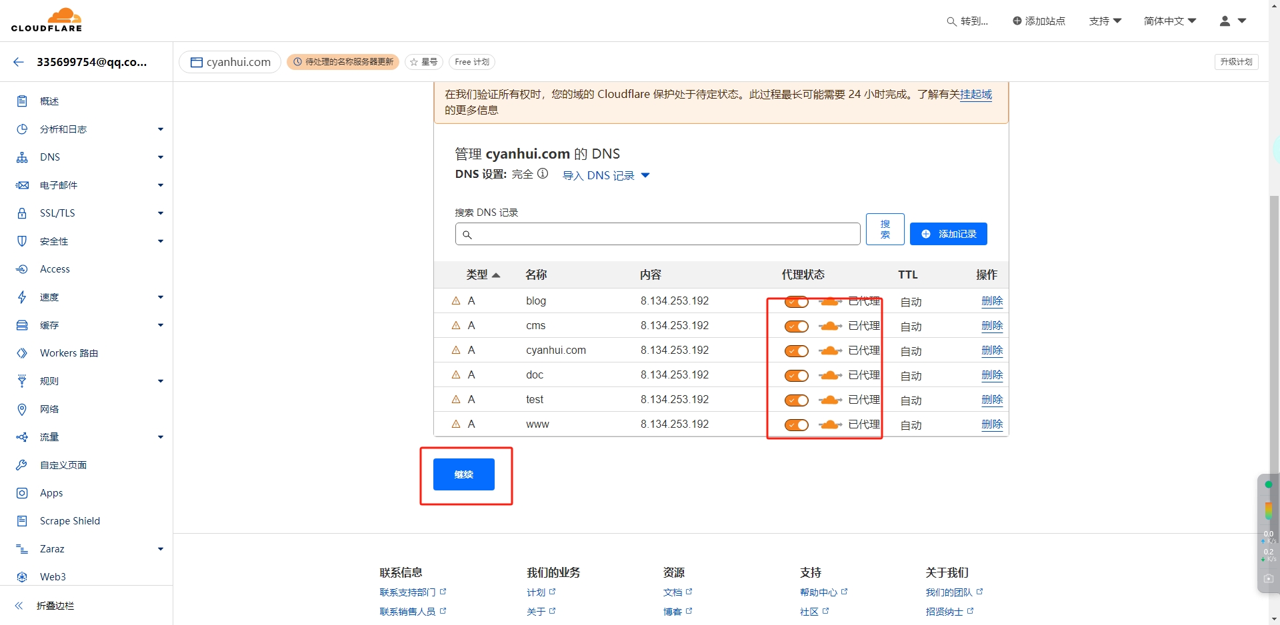Click the Web3 icon in sidebar
This screenshot has width=1280, height=625.
point(22,577)
